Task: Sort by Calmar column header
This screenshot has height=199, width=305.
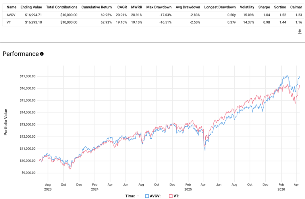Action: point(296,7)
